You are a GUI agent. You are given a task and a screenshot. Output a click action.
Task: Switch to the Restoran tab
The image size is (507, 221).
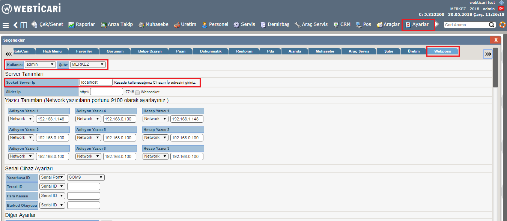[244, 51]
